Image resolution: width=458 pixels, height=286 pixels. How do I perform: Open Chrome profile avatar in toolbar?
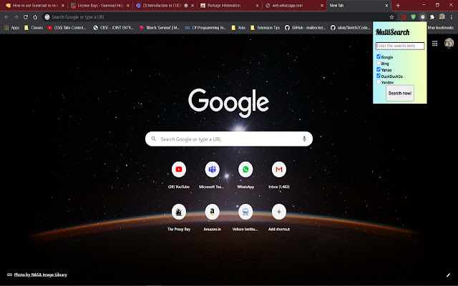point(442,17)
